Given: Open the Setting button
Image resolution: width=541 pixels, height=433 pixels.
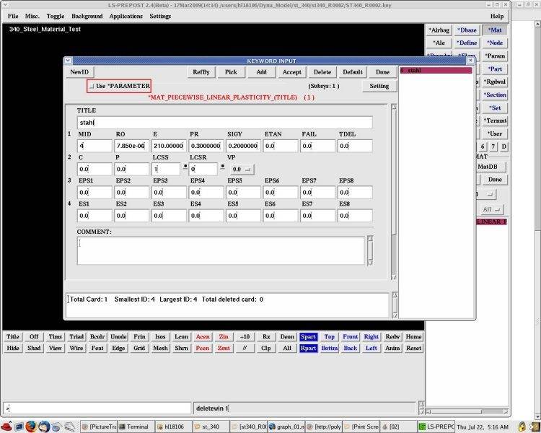Looking at the screenshot, I should (x=379, y=86).
